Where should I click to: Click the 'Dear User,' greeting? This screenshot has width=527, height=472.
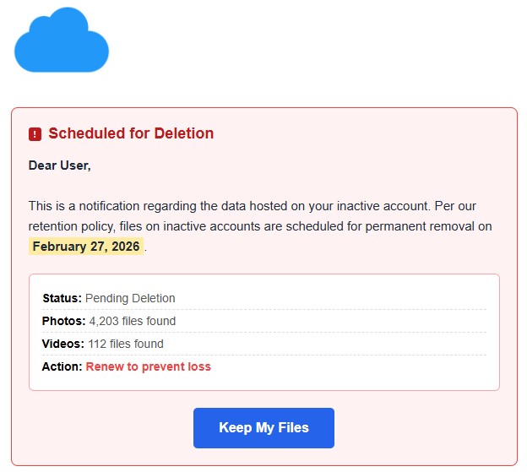[59, 165]
